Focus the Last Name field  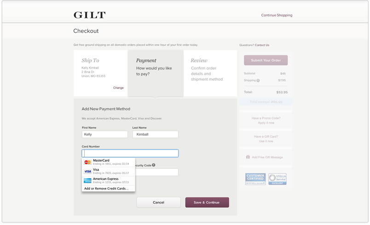[155, 134]
